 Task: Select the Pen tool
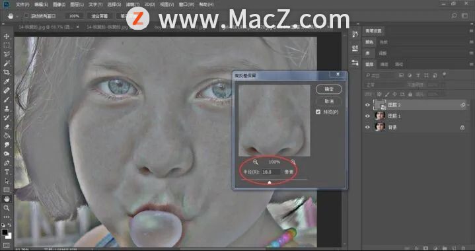7,163
